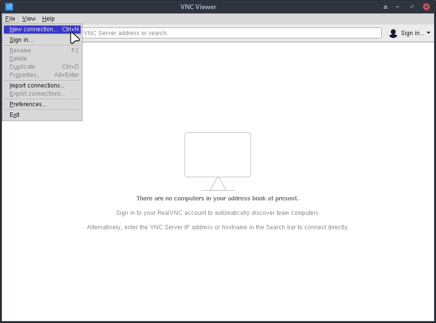Select Exit in the File menu

(42, 115)
